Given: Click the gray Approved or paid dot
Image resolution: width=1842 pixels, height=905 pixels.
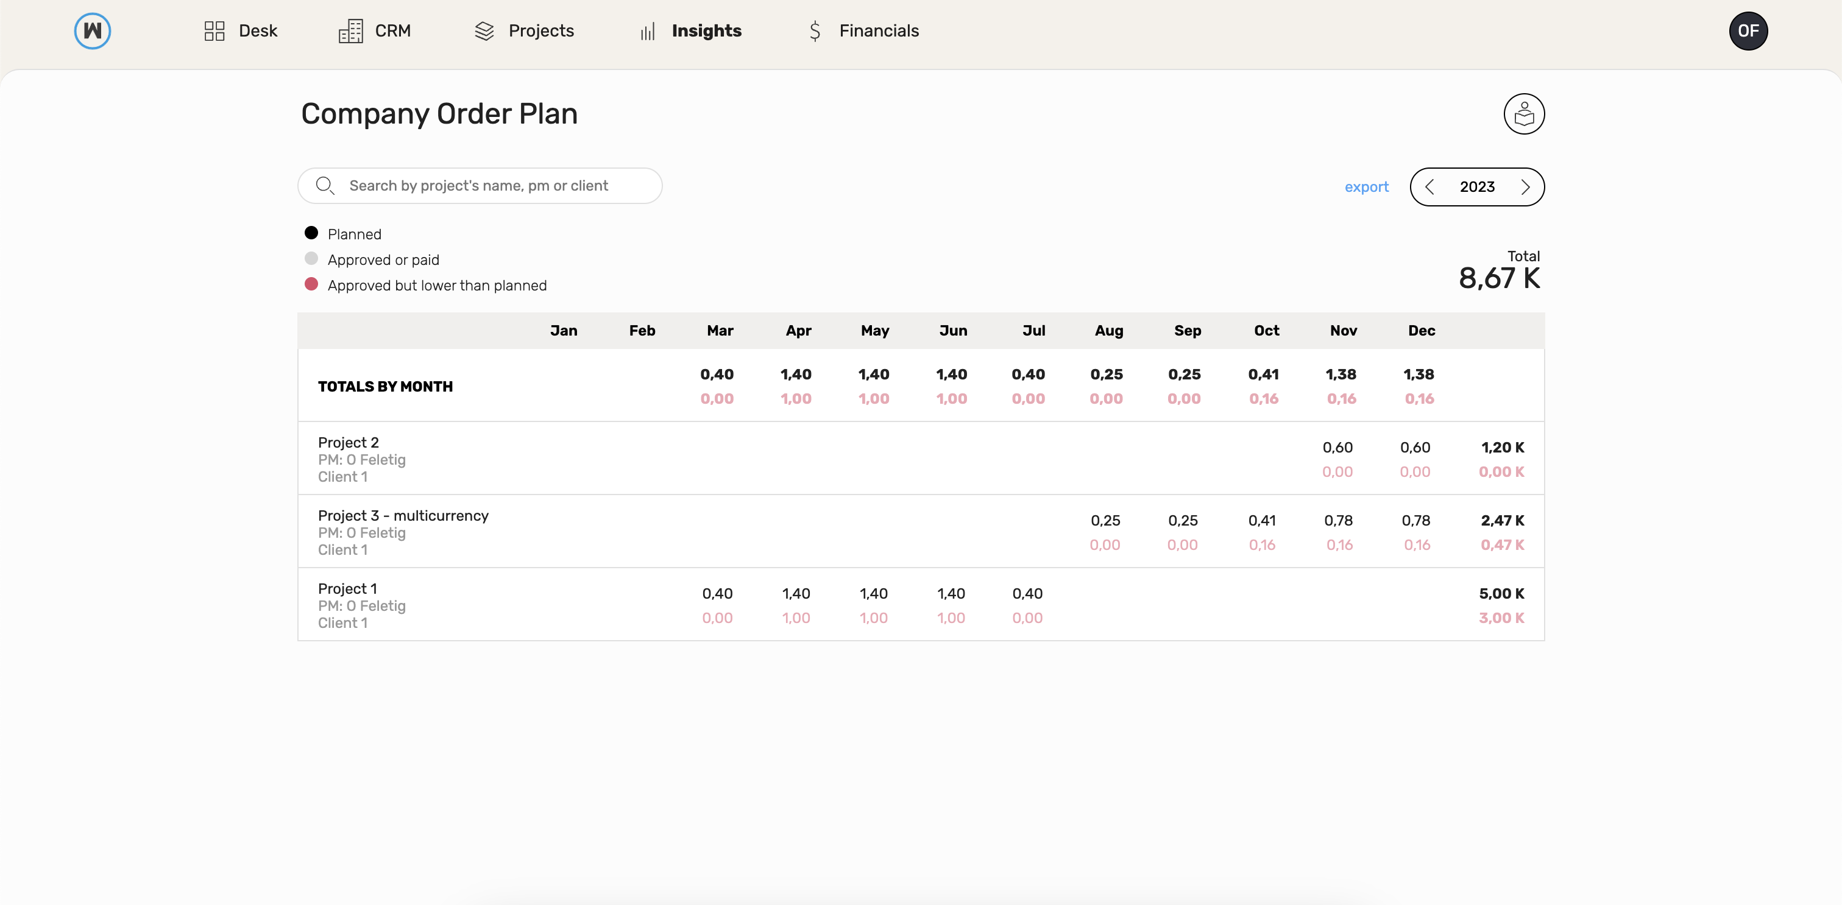Looking at the screenshot, I should click(x=311, y=259).
